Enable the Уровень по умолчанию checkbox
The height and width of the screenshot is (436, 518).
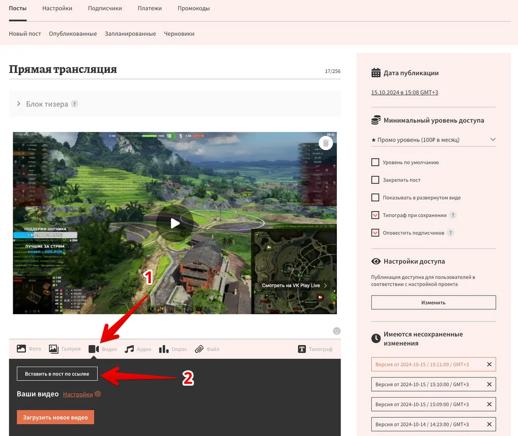(375, 162)
